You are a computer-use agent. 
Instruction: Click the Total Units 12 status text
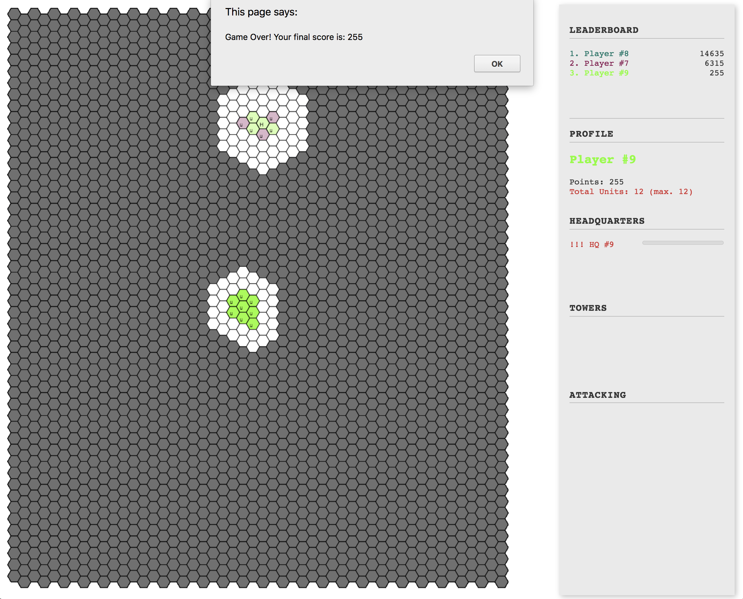click(630, 191)
